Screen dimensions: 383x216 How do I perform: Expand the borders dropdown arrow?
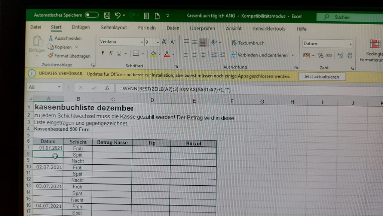click(143, 54)
